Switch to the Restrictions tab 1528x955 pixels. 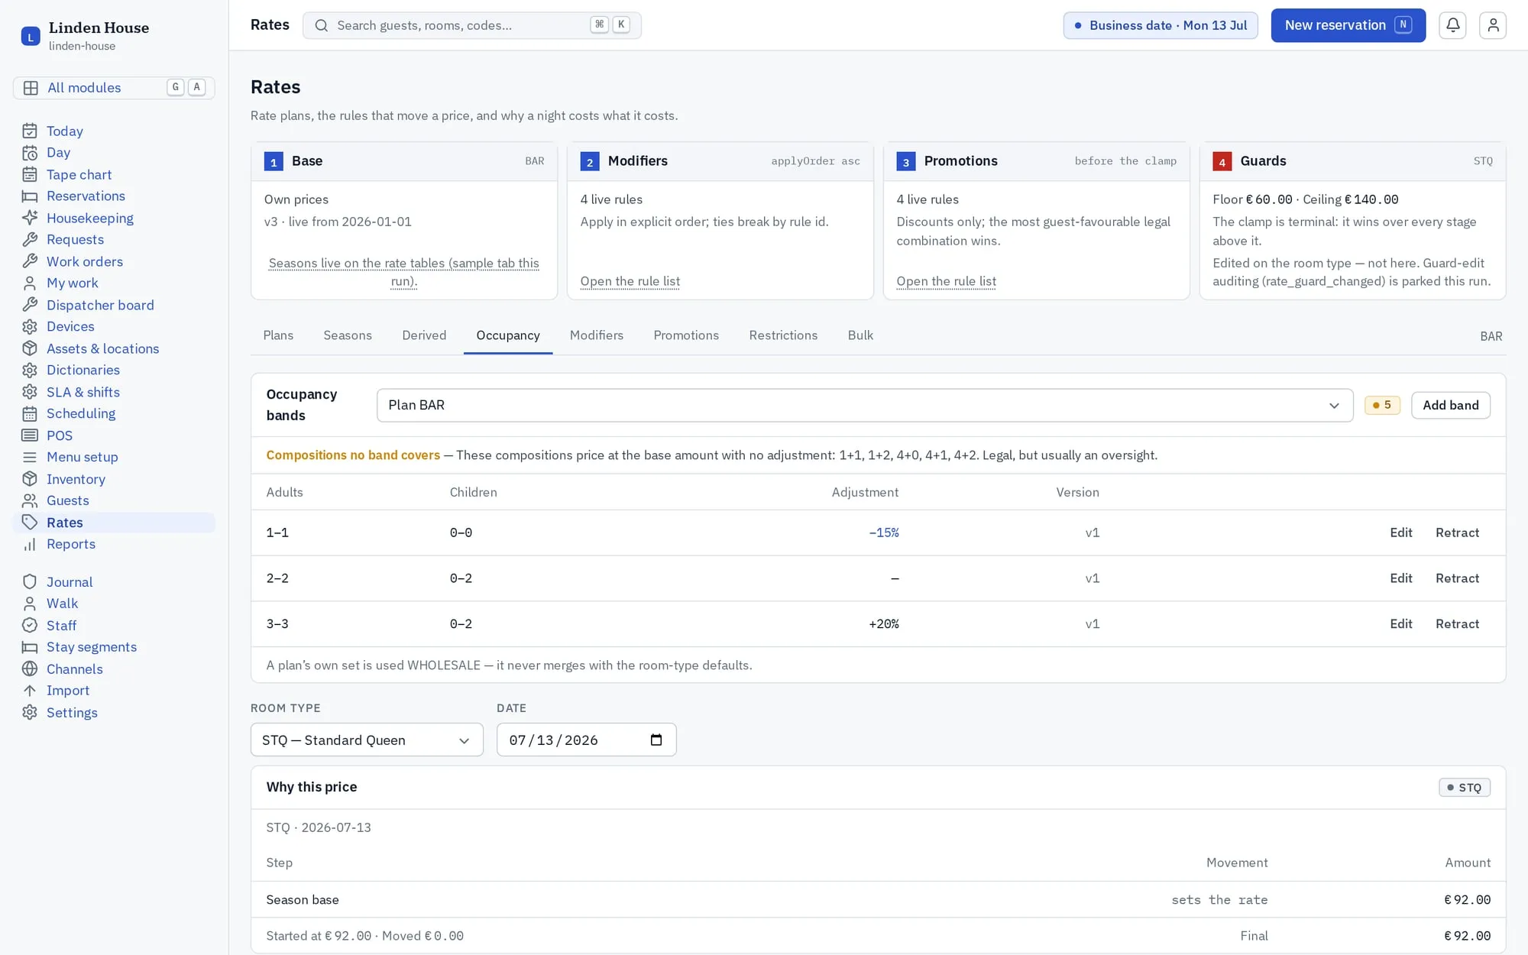click(783, 335)
